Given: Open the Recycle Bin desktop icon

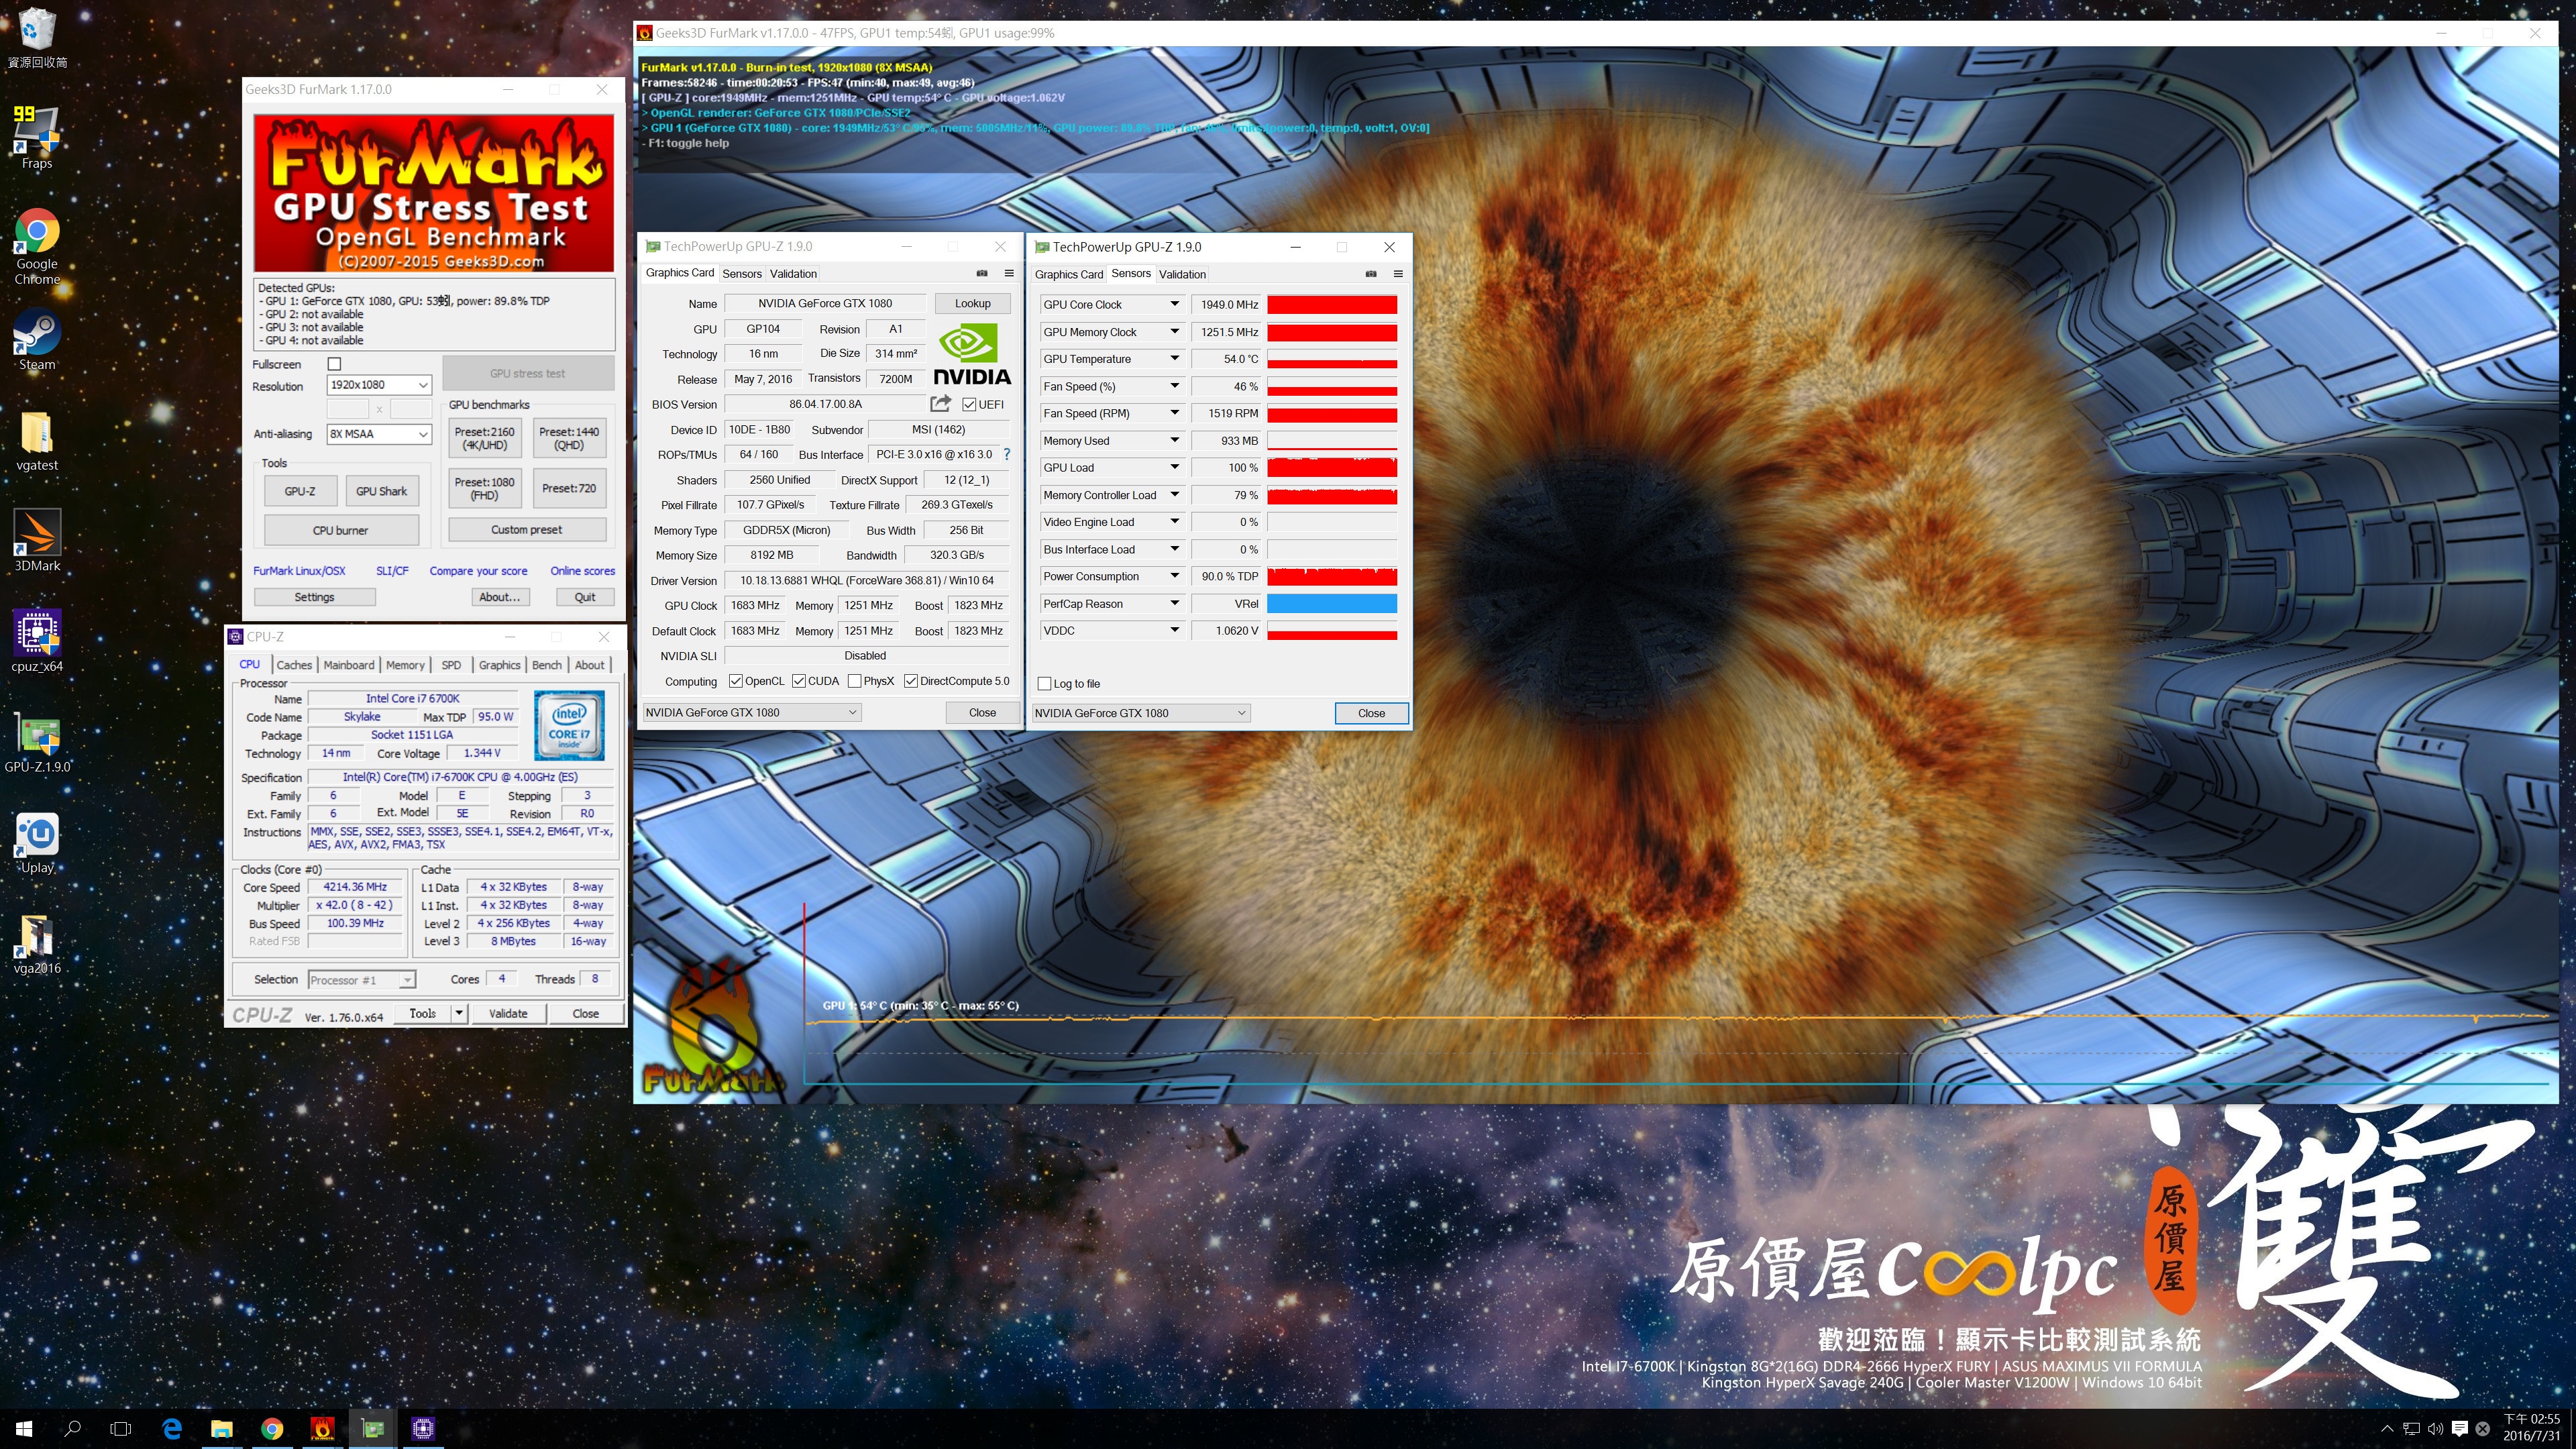Looking at the screenshot, I should pyautogui.click(x=37, y=38).
